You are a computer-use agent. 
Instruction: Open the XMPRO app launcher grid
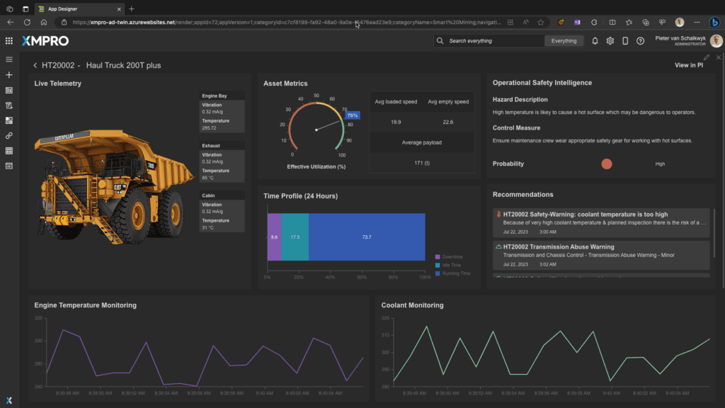pyautogui.click(x=9, y=41)
